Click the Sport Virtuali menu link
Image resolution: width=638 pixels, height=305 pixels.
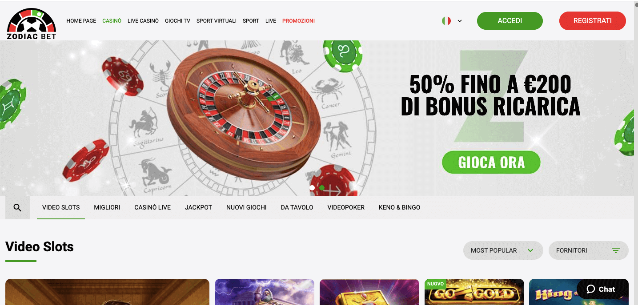click(x=217, y=21)
